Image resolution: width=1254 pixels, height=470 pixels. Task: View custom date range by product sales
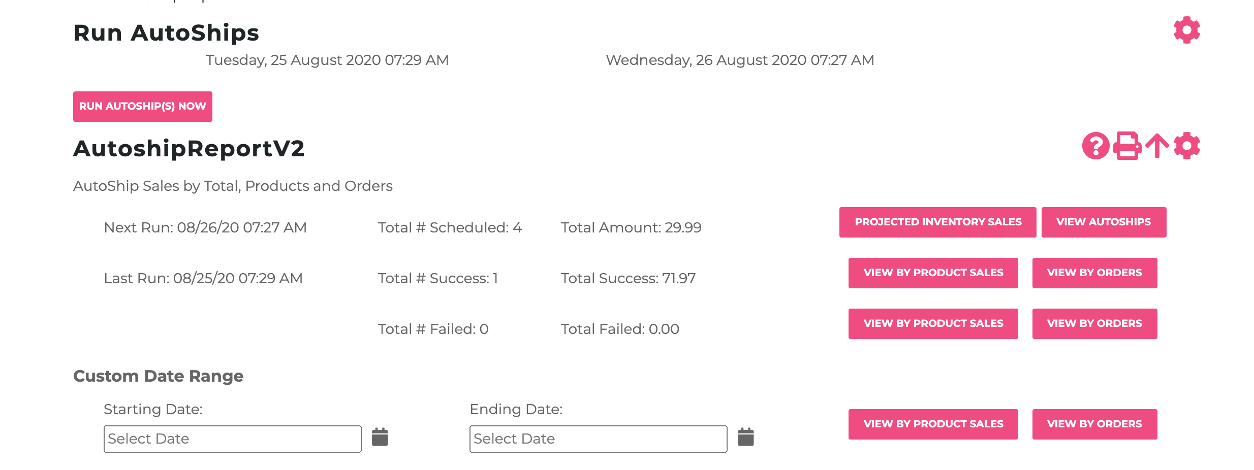[x=933, y=424]
